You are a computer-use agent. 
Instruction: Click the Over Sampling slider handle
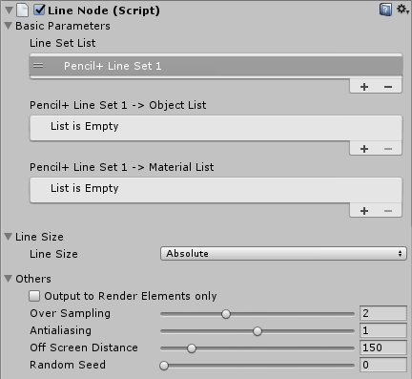226,314
